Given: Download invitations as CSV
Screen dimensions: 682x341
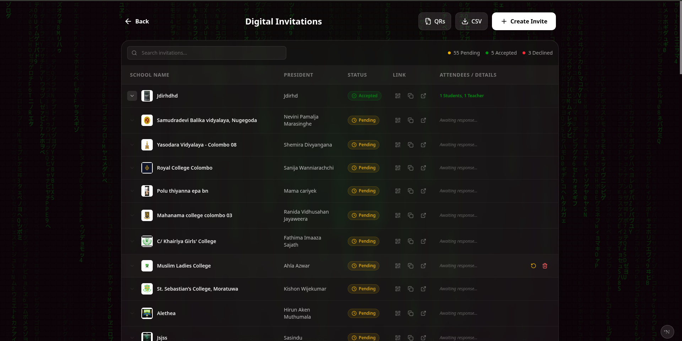Looking at the screenshot, I should click(x=471, y=21).
